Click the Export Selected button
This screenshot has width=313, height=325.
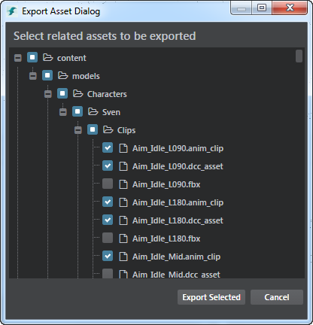pos(211,297)
